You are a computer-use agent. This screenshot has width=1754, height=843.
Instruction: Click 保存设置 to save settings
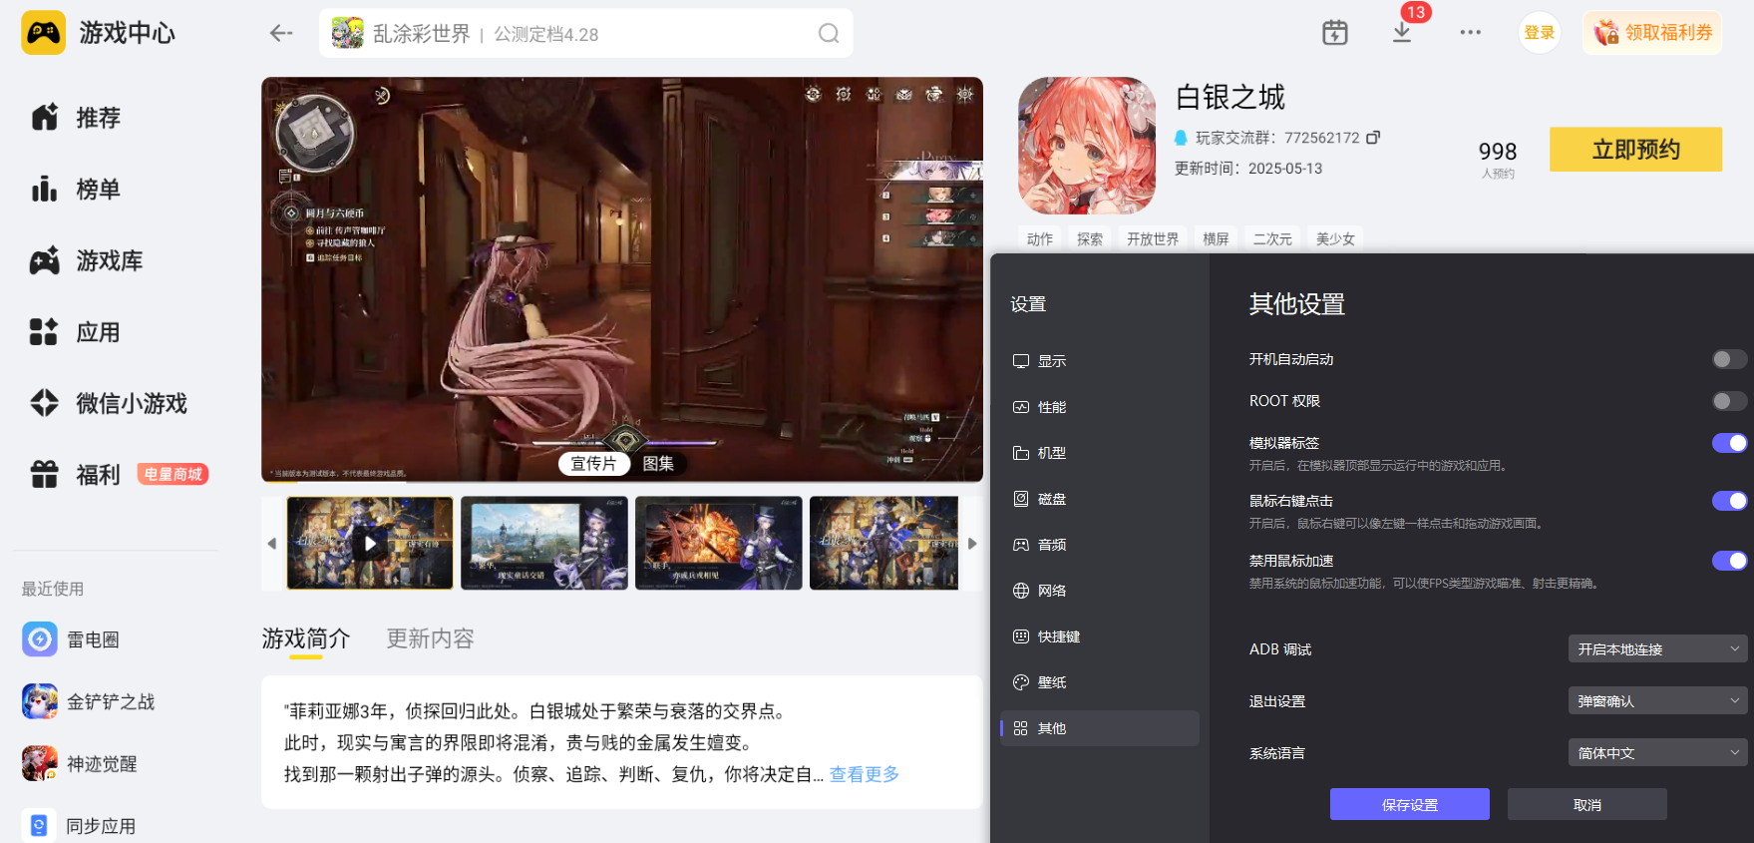pyautogui.click(x=1410, y=805)
